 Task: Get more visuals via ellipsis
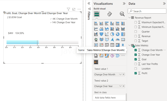point(123,56)
